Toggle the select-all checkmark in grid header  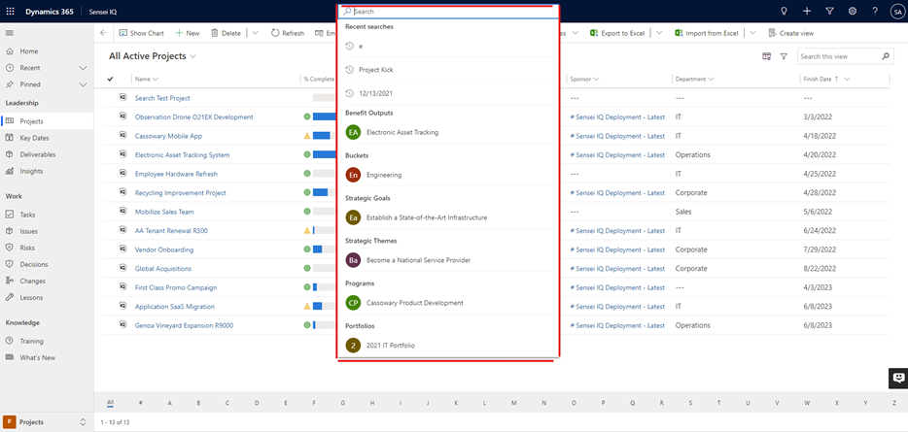click(111, 79)
